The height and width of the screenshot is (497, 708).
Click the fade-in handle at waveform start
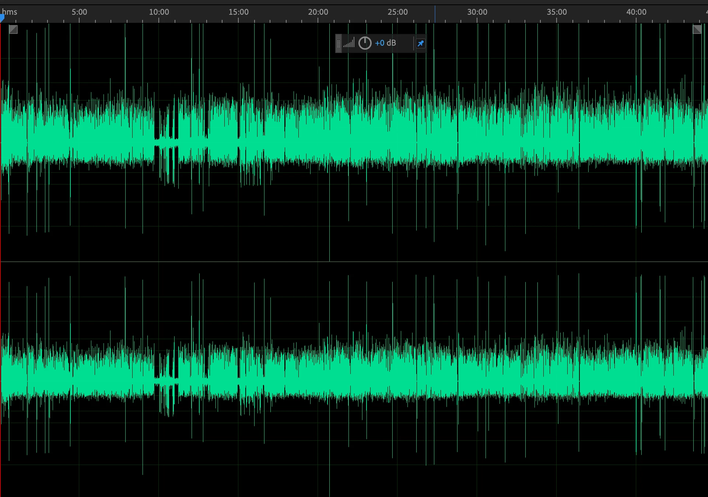[13, 29]
